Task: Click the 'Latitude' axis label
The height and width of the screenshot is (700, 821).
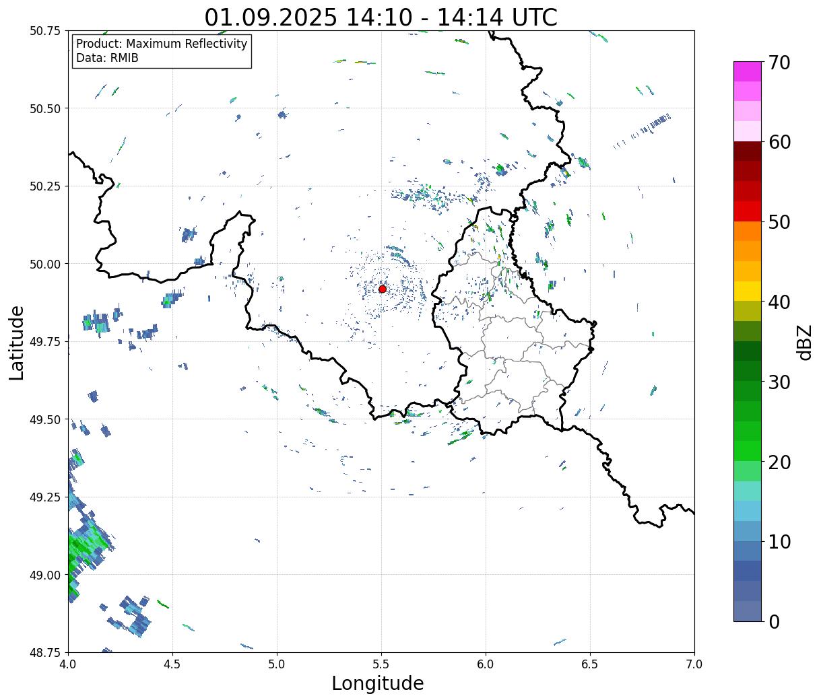Action: click(17, 342)
